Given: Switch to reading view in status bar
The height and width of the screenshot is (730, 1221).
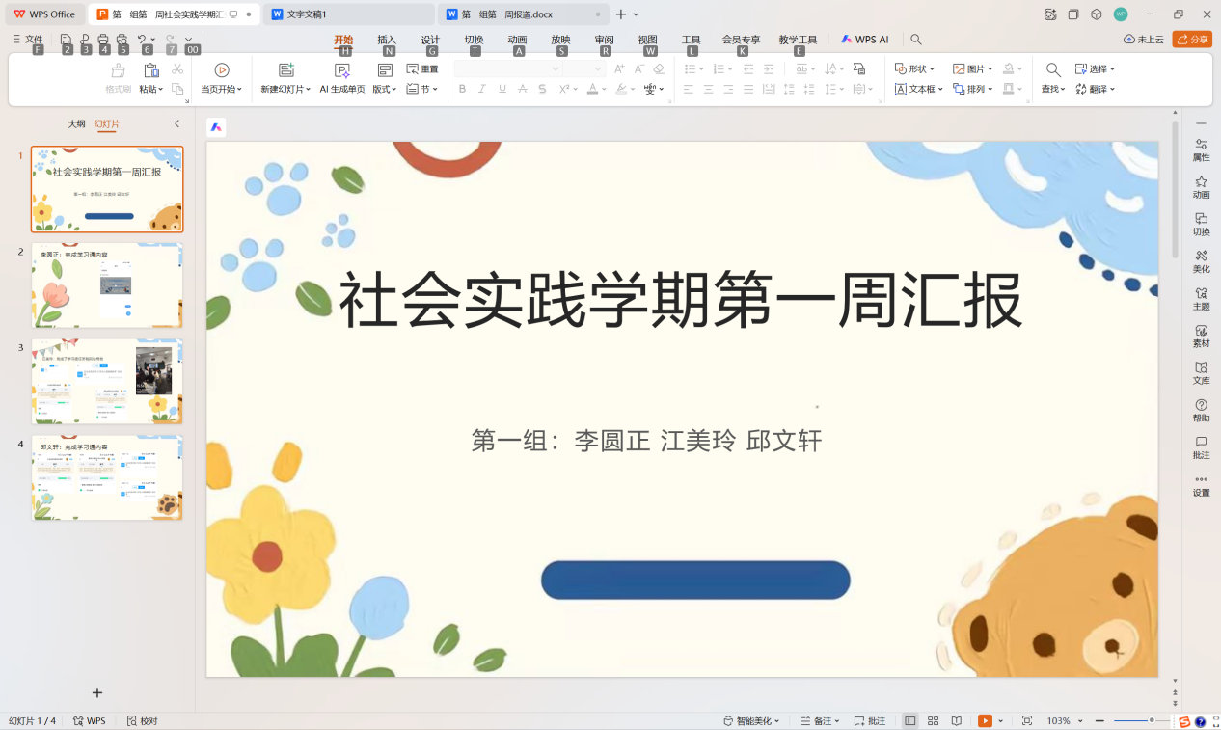Looking at the screenshot, I should 956,720.
